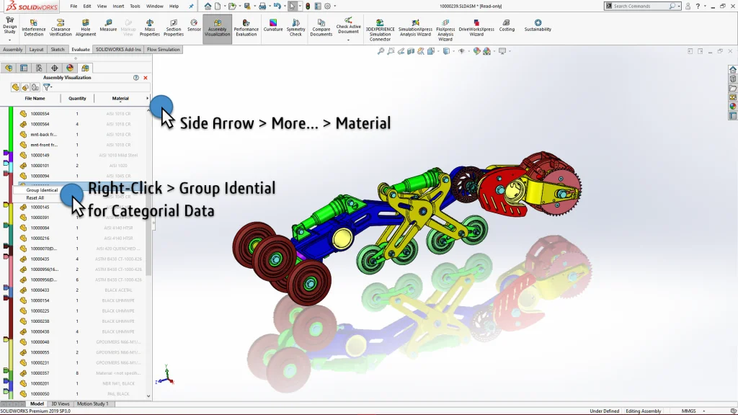
Task: Open the Costing tool
Action: click(x=507, y=25)
